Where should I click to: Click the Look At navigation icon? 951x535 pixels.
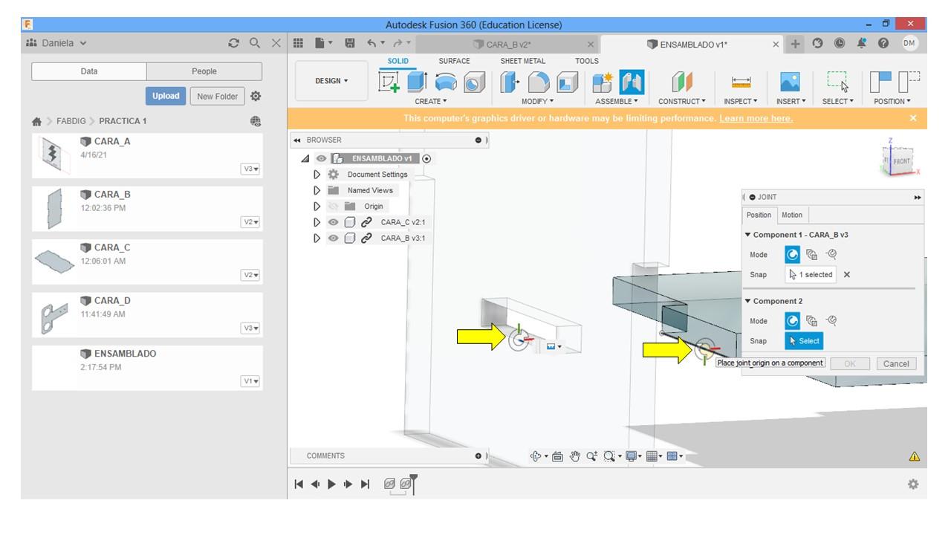click(557, 456)
